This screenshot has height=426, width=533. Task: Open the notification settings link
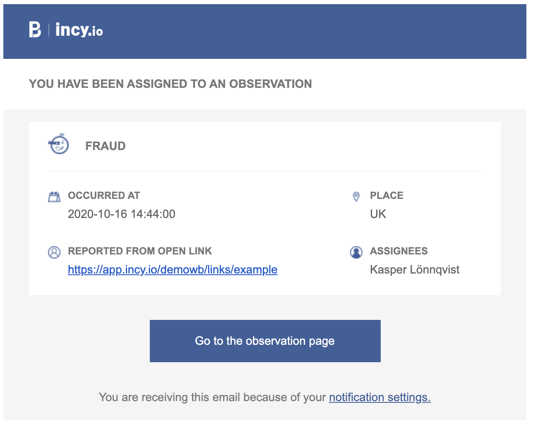[379, 397]
